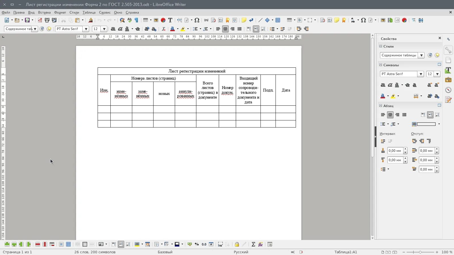This screenshot has height=255, width=454.
Task: Toggle italic in formatting toolbar
Action: [x=120, y=29]
